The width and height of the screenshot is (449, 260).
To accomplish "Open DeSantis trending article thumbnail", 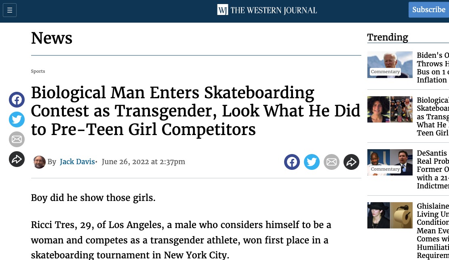I will pos(390,162).
